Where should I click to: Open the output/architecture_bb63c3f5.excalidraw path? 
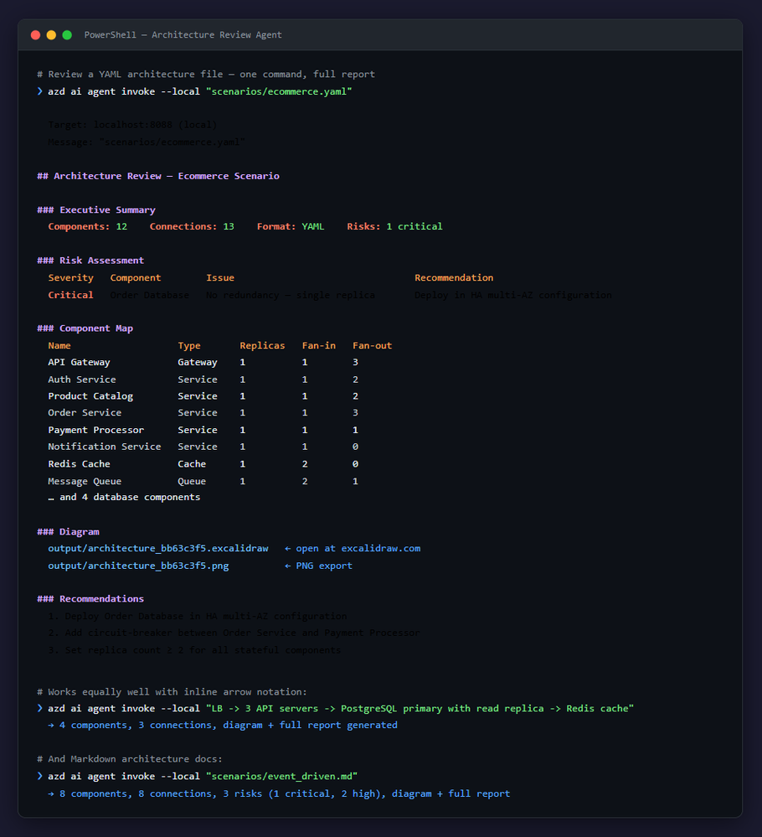click(158, 548)
